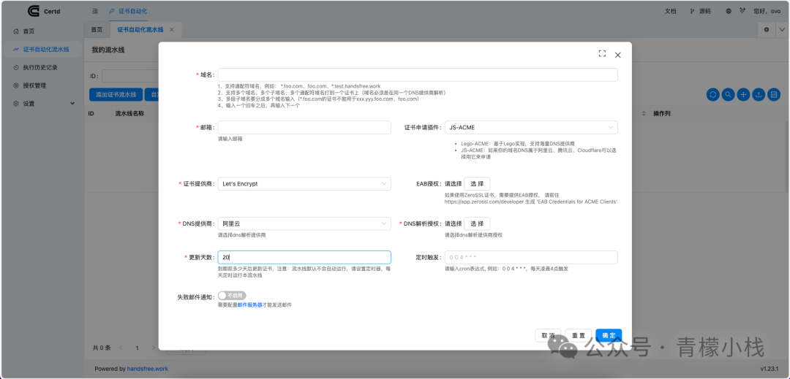Open the tab bar chevron dropdown
The image size is (790, 379).
coord(782,30)
